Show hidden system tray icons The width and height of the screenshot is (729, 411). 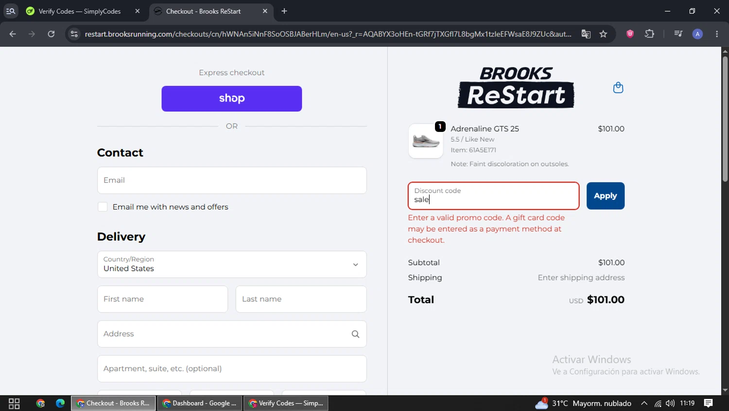pos(644,403)
